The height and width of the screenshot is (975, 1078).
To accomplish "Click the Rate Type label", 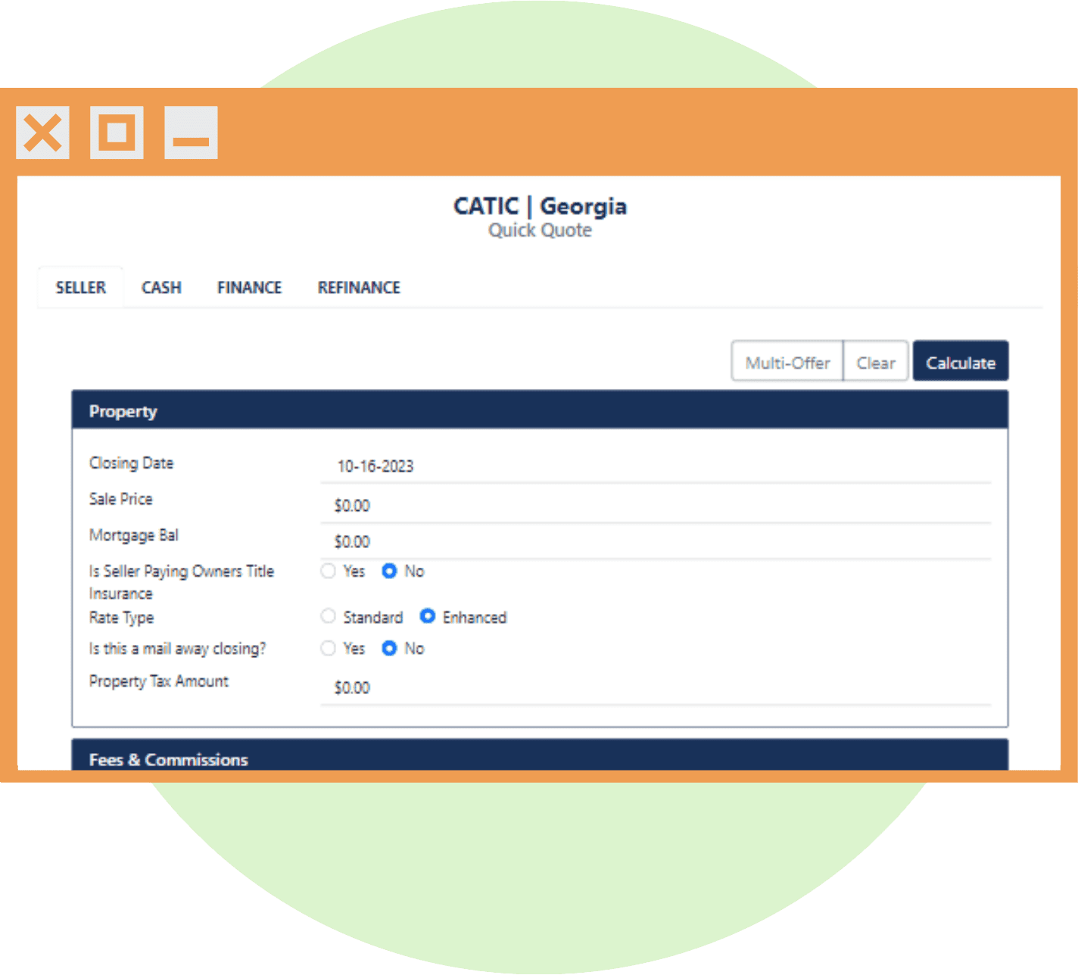I will [x=121, y=618].
